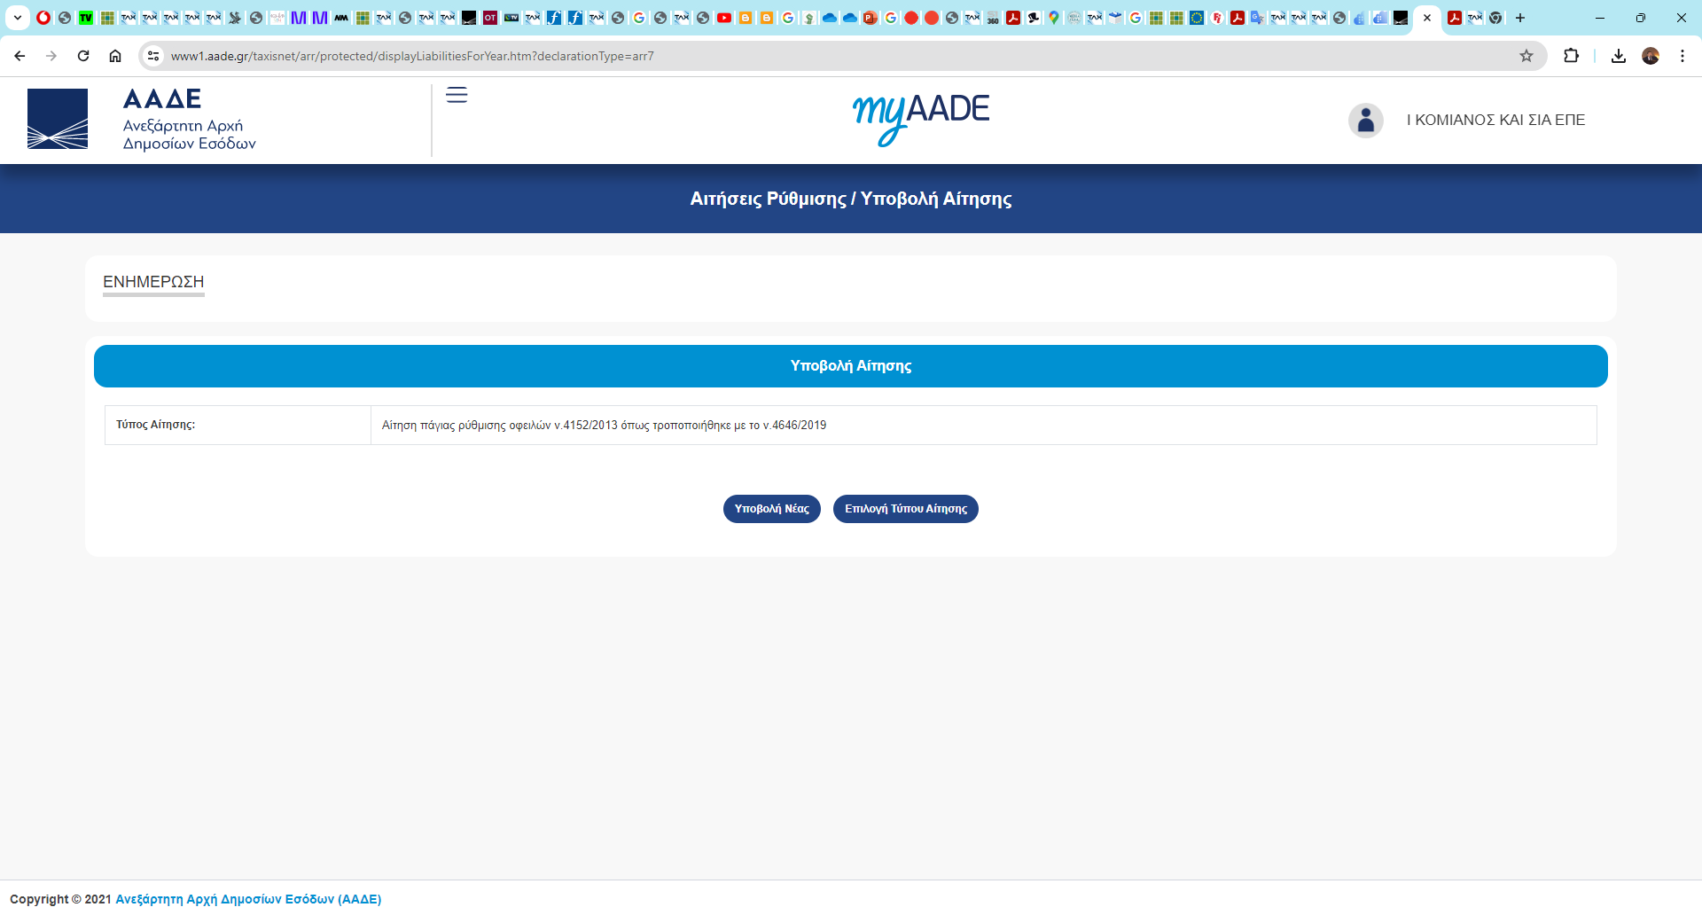View site information icon in the address bar
Image resolution: width=1702 pixels, height=915 pixels.
153,56
